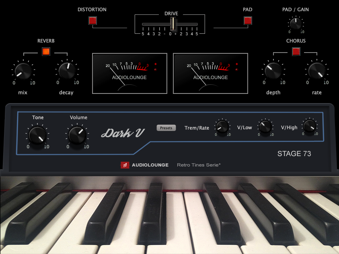Image resolution: width=339 pixels, height=254 pixels.
Task: Disable the Reverb orange button
Action: (x=46, y=52)
